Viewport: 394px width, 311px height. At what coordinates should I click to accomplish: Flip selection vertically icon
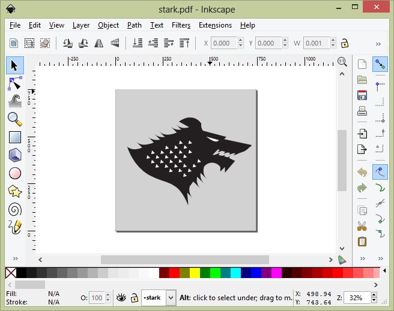[x=115, y=43]
